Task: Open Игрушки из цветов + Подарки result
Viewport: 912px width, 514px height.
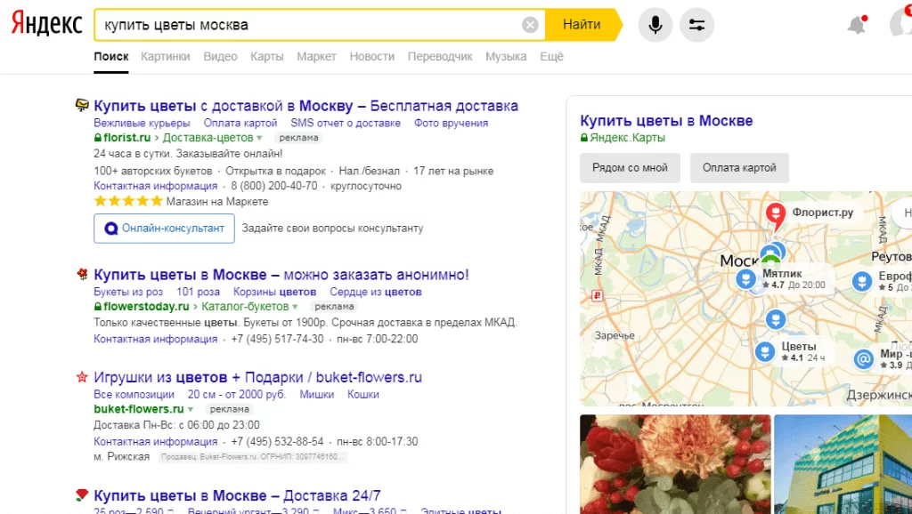Action: 257,378
